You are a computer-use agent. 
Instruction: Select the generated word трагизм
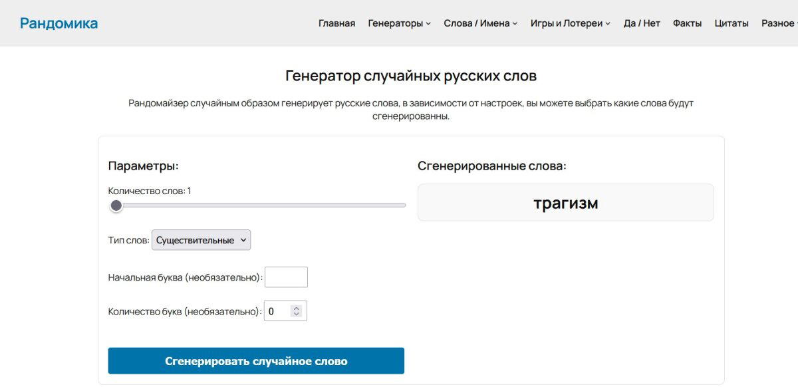(566, 203)
